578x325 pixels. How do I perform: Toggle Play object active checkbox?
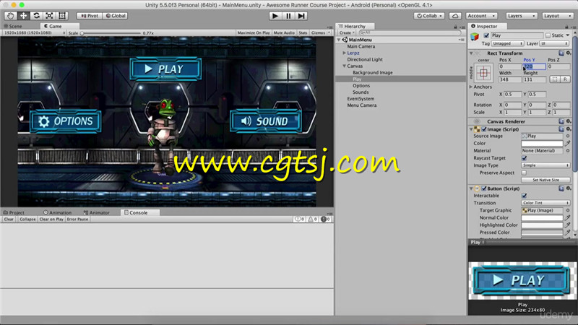tap(486, 35)
